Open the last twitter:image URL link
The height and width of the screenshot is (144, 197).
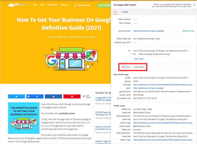click(x=163, y=140)
